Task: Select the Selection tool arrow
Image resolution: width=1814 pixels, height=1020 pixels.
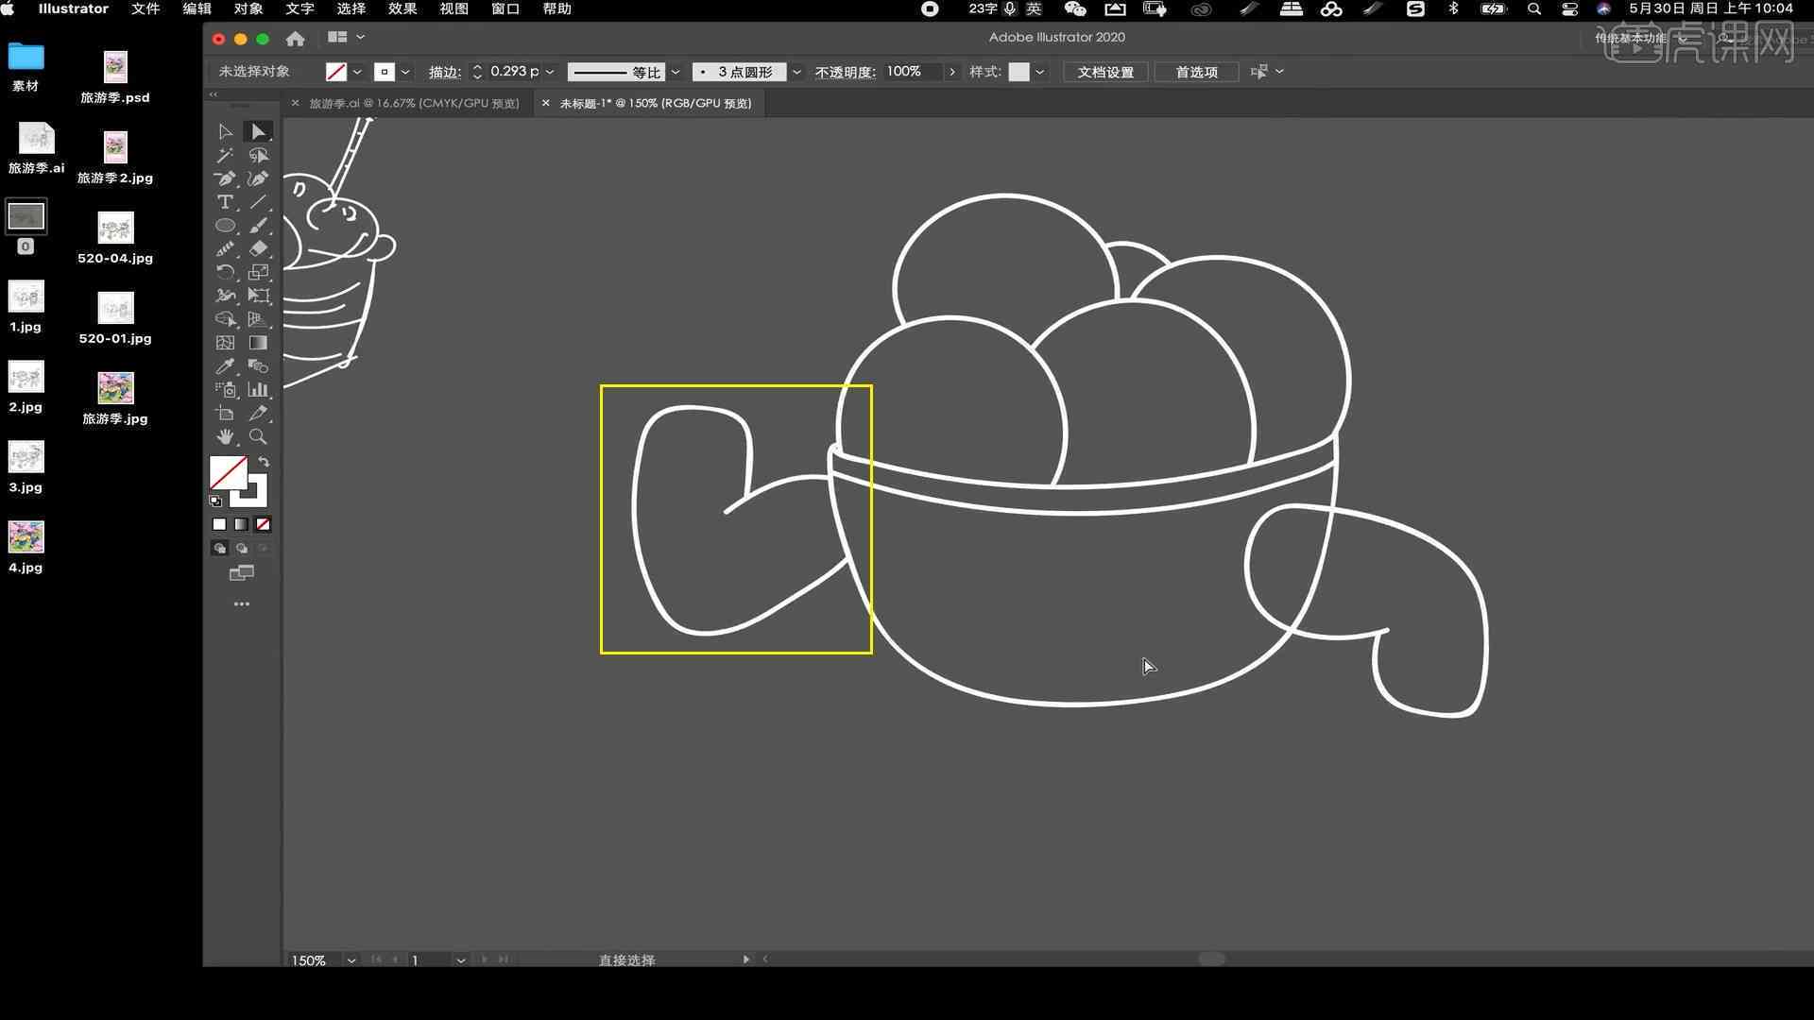Action: 225,132
